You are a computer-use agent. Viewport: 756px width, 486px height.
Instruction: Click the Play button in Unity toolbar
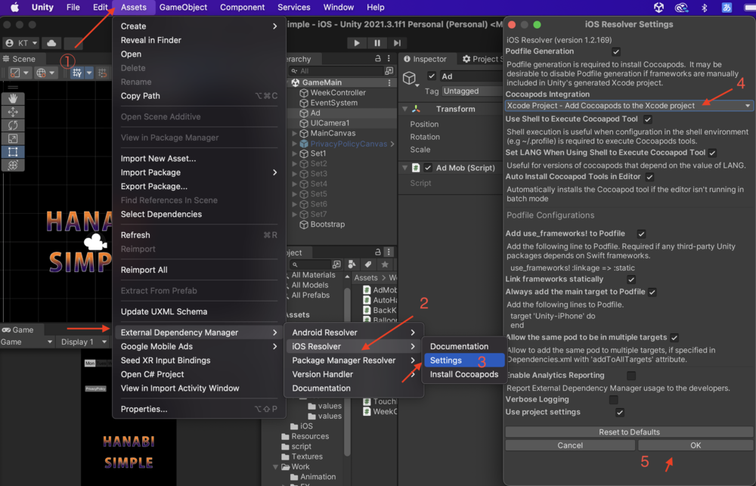tap(357, 43)
